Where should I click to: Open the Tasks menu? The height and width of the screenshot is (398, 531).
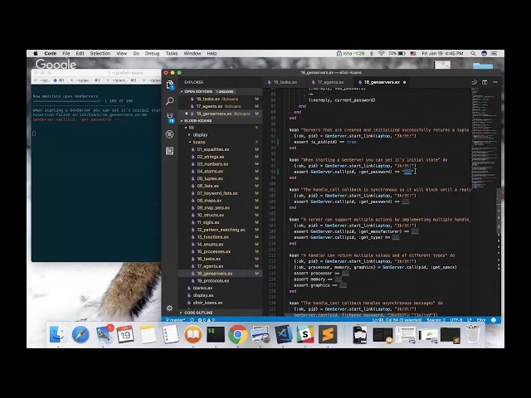[x=172, y=53]
